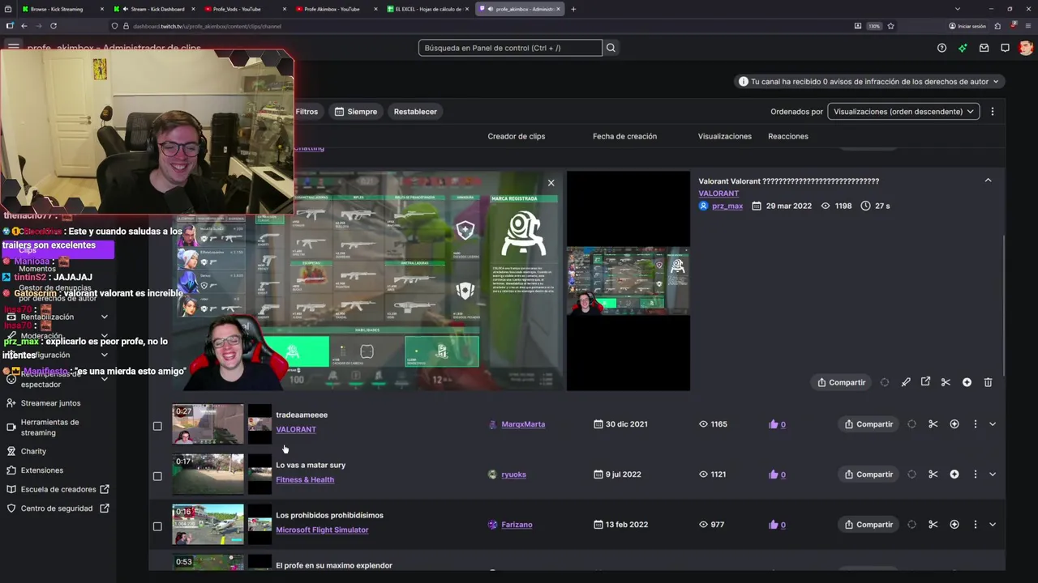Trim the expanded Valorant clip with scissors

pyautogui.click(x=946, y=382)
